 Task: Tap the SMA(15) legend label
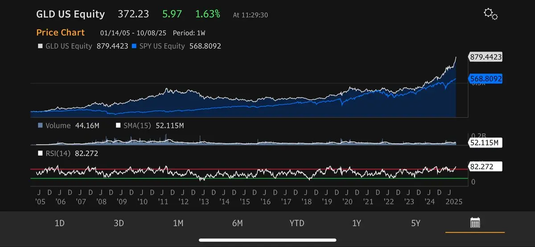click(x=137, y=126)
